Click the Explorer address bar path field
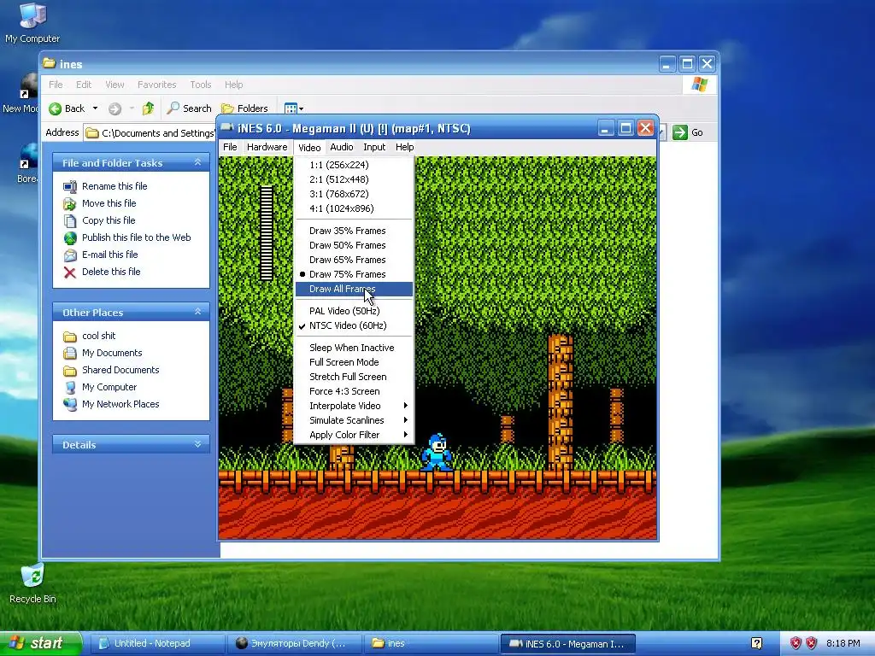Screen dimensions: 875x656 pyautogui.click(x=150, y=132)
